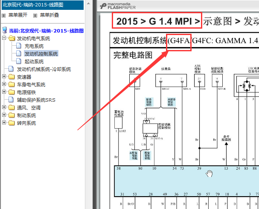Select the 制动系统 folder label

click(26, 115)
